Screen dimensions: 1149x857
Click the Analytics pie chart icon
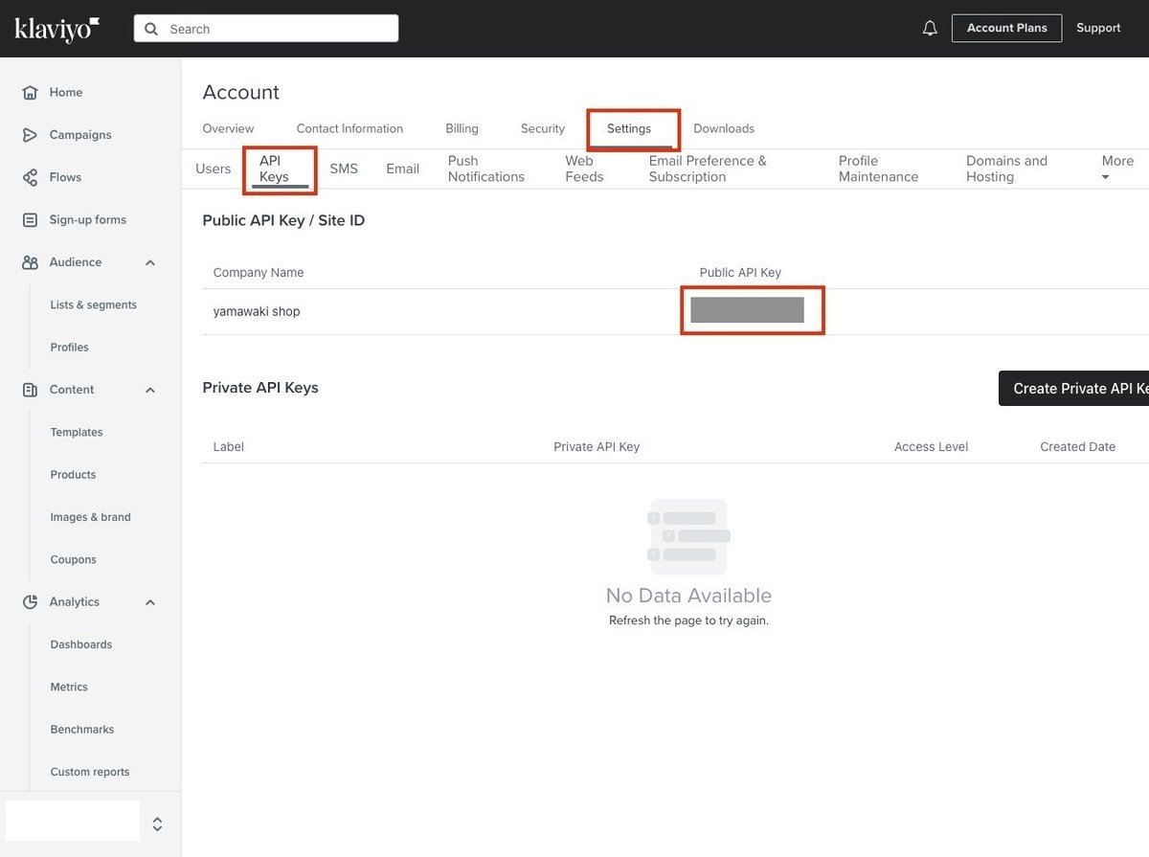click(31, 602)
